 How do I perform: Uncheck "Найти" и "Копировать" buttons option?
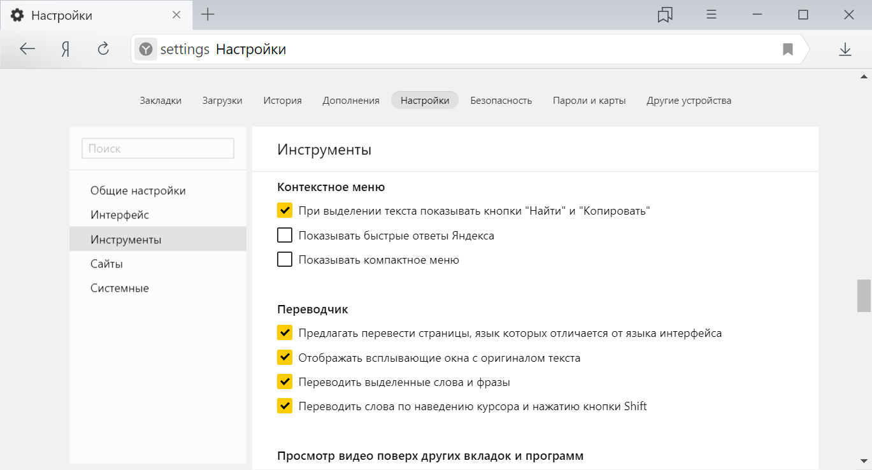[x=285, y=210]
